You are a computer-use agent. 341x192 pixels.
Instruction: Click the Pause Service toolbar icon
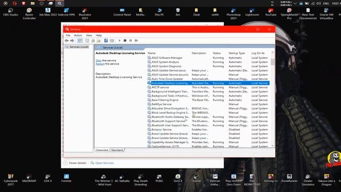[x=131, y=41]
